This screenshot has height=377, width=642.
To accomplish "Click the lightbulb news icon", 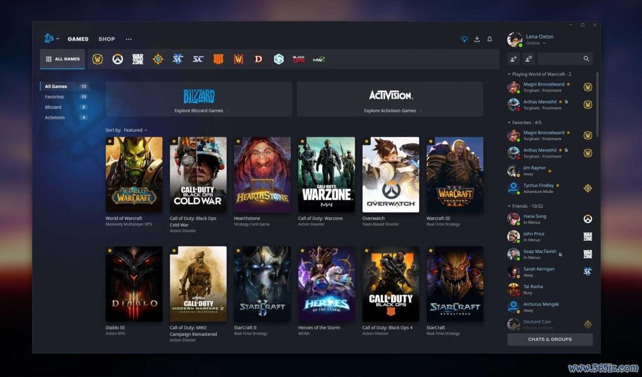I will point(464,39).
